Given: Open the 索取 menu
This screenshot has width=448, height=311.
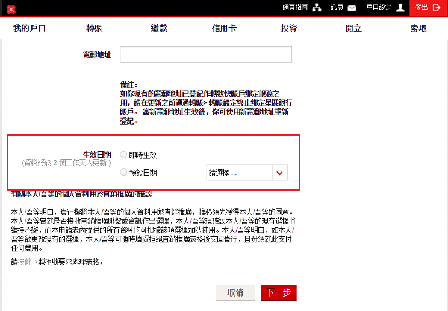Looking at the screenshot, I should (x=418, y=28).
